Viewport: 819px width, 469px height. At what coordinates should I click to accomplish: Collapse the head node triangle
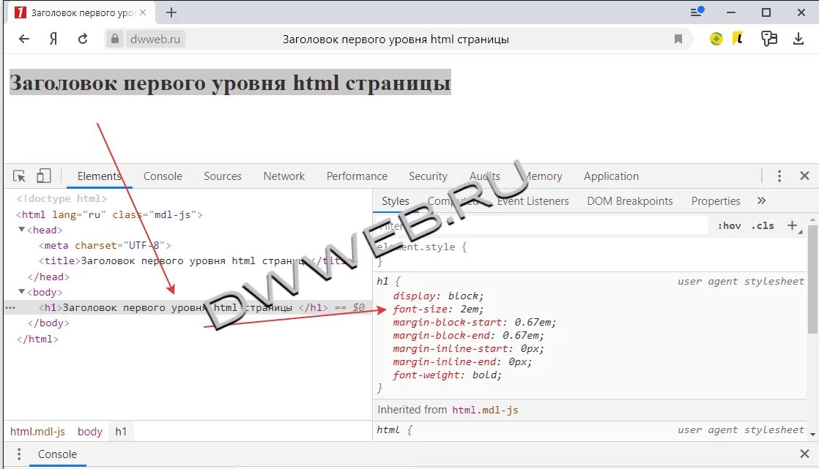(x=21, y=230)
